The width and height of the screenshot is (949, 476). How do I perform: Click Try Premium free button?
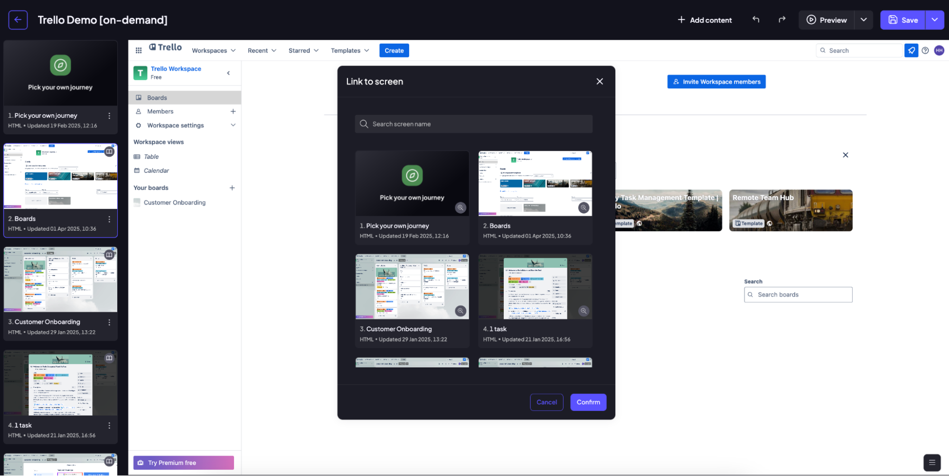(x=184, y=463)
